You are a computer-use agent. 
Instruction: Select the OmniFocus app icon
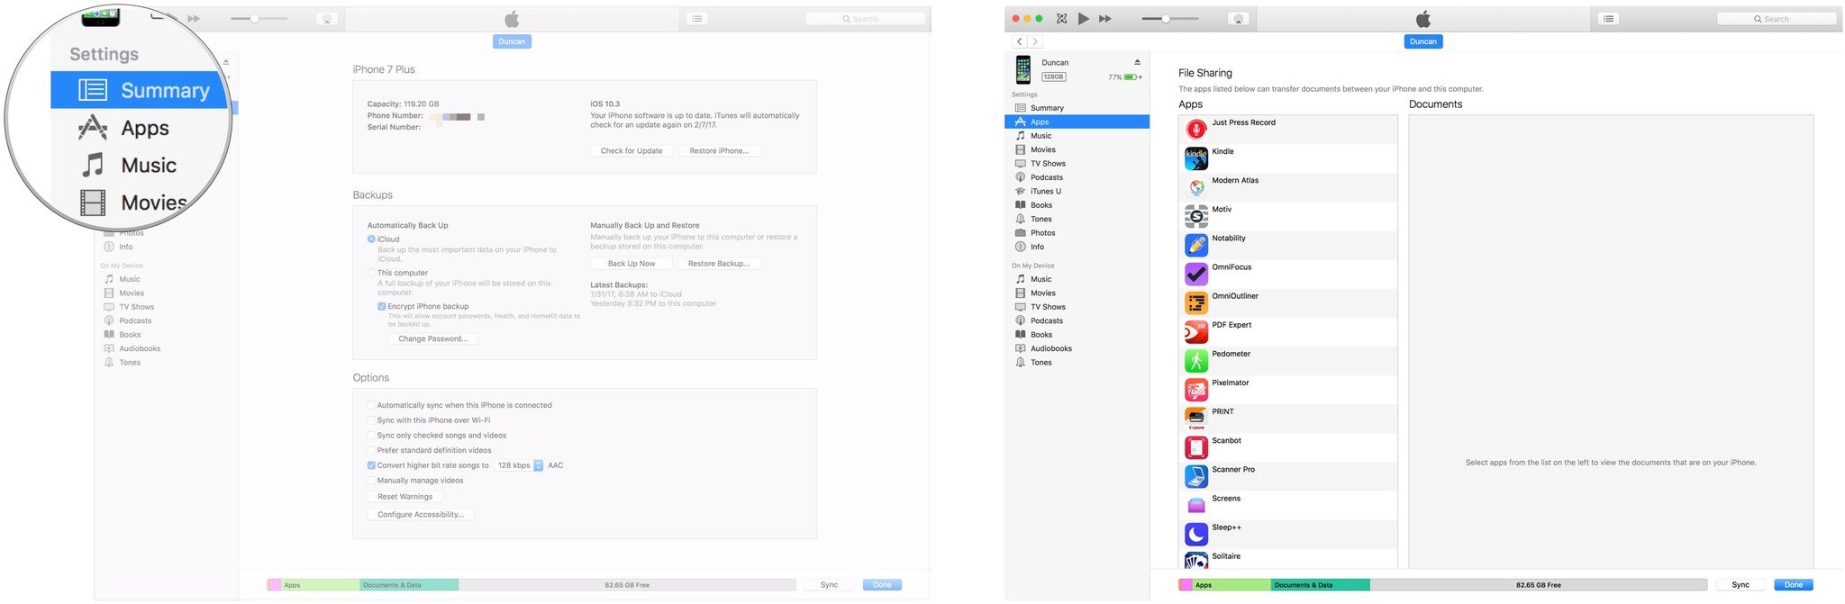(x=1196, y=274)
